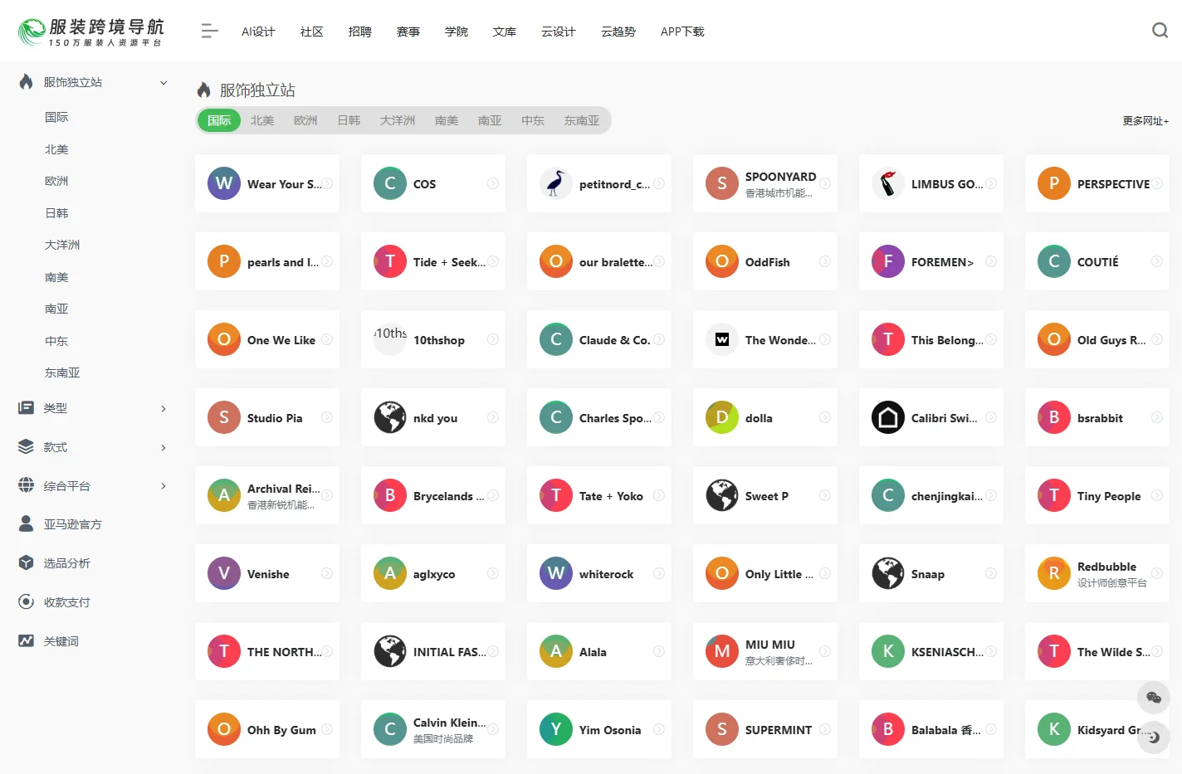Viewport: 1182px width, 774px height.
Task: Toggle the hamburger menu icon
Action: pyautogui.click(x=209, y=31)
